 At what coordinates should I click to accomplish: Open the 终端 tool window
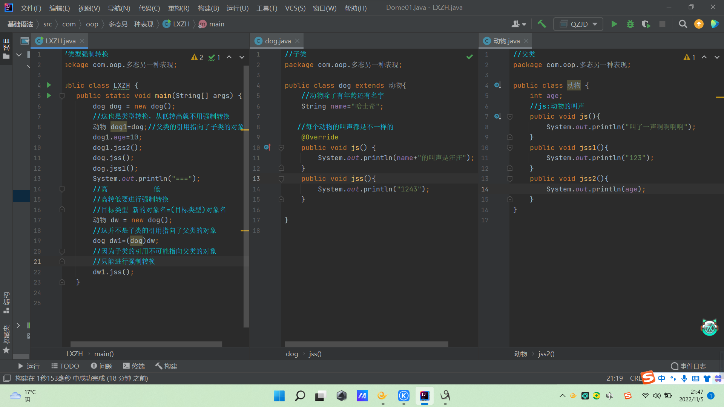tap(134, 366)
